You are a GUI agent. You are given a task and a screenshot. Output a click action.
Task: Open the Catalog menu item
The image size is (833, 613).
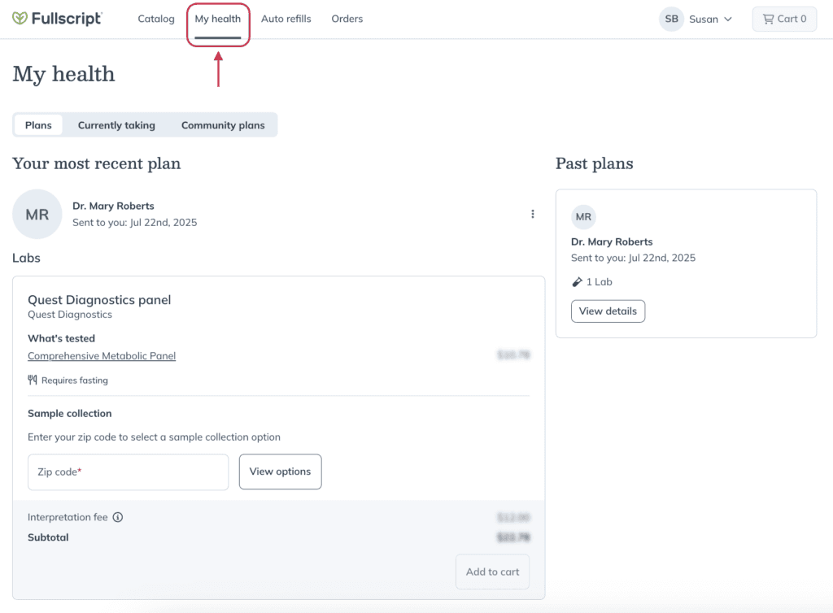click(x=155, y=19)
